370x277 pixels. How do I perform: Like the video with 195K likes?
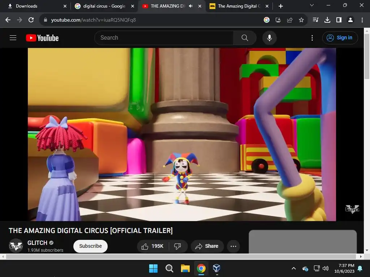[x=153, y=246]
